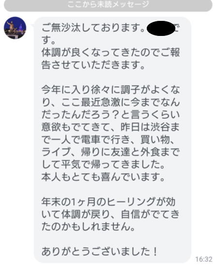Click the line starting 体調が良くなってきた

click(110, 52)
